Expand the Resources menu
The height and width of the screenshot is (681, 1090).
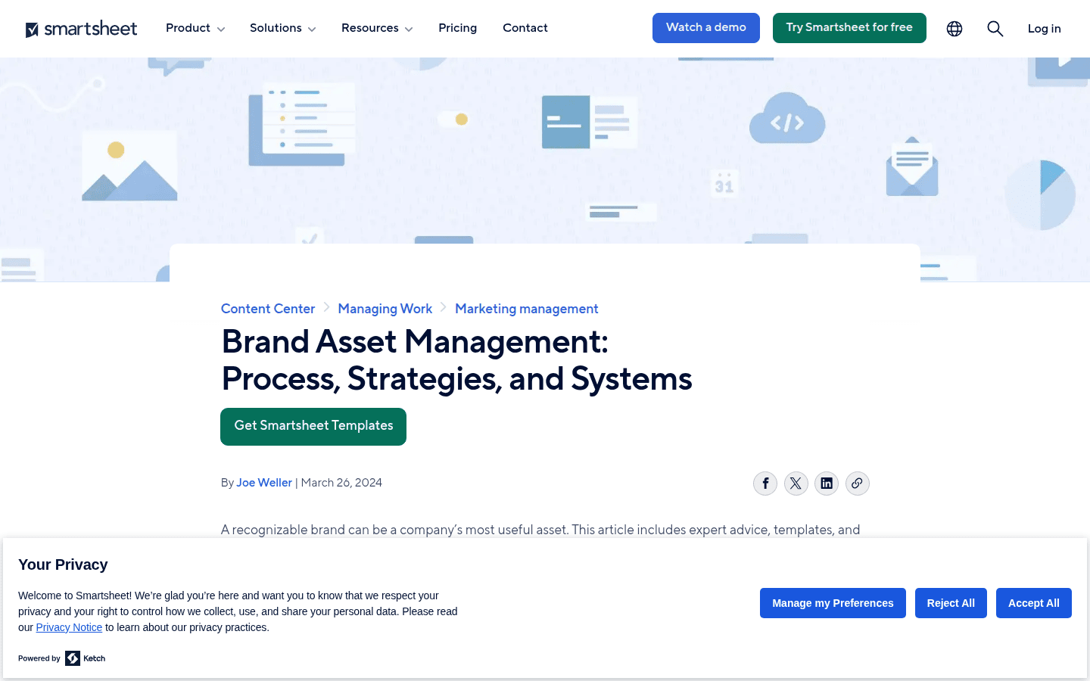377,28
